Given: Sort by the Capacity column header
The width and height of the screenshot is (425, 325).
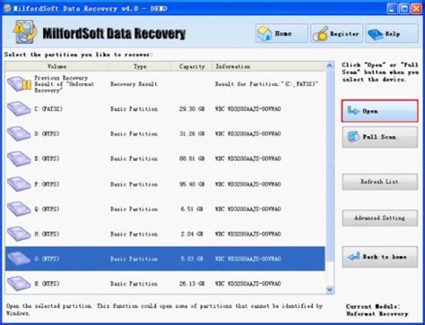Looking at the screenshot, I should tap(192, 66).
